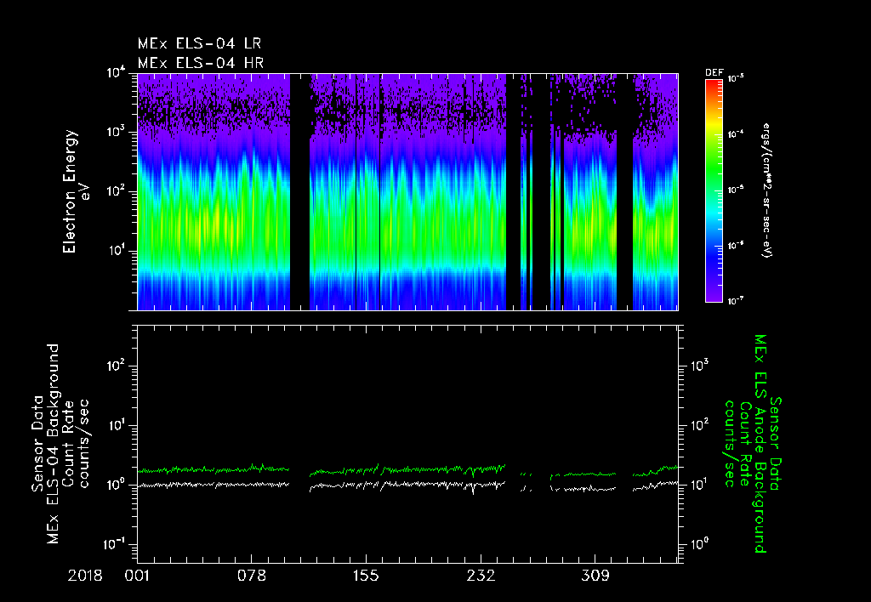Click the 10^4 tick on spectrogram axis
Viewport: 871px width, 602px height.
click(116, 74)
